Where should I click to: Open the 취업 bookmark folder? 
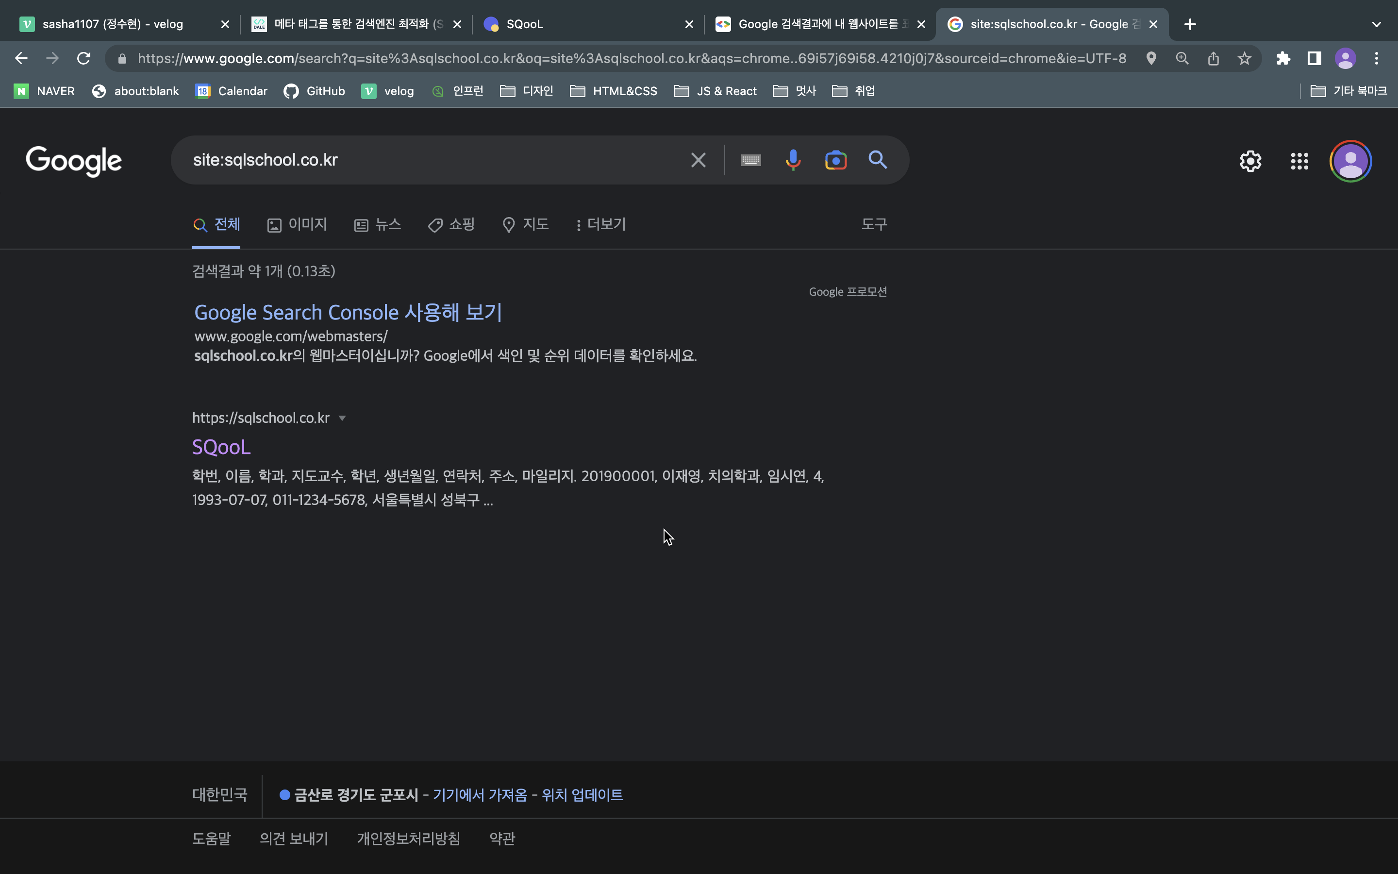853,91
